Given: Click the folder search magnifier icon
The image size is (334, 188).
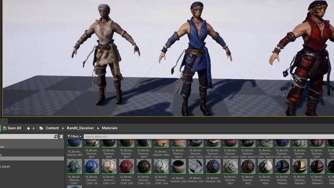Looking at the screenshot, I should tap(56, 136).
